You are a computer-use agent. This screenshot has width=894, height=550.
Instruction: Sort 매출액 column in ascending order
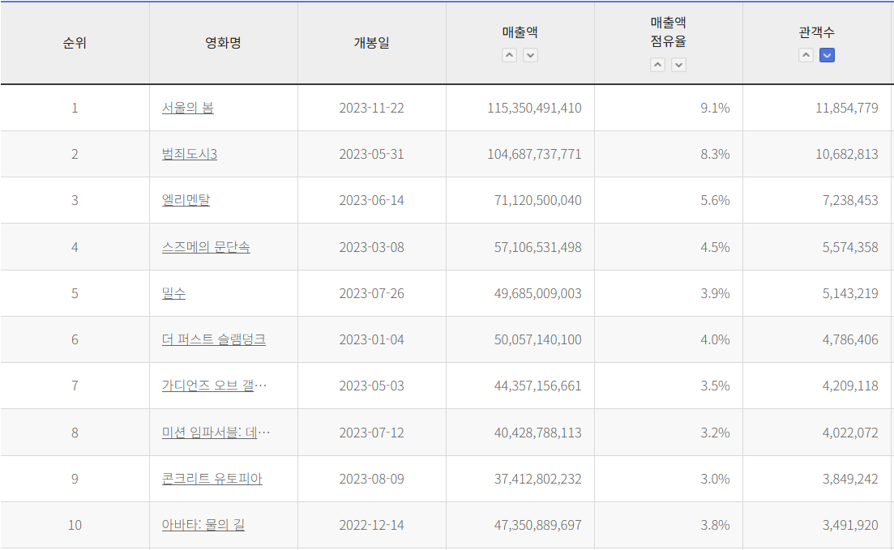(509, 55)
